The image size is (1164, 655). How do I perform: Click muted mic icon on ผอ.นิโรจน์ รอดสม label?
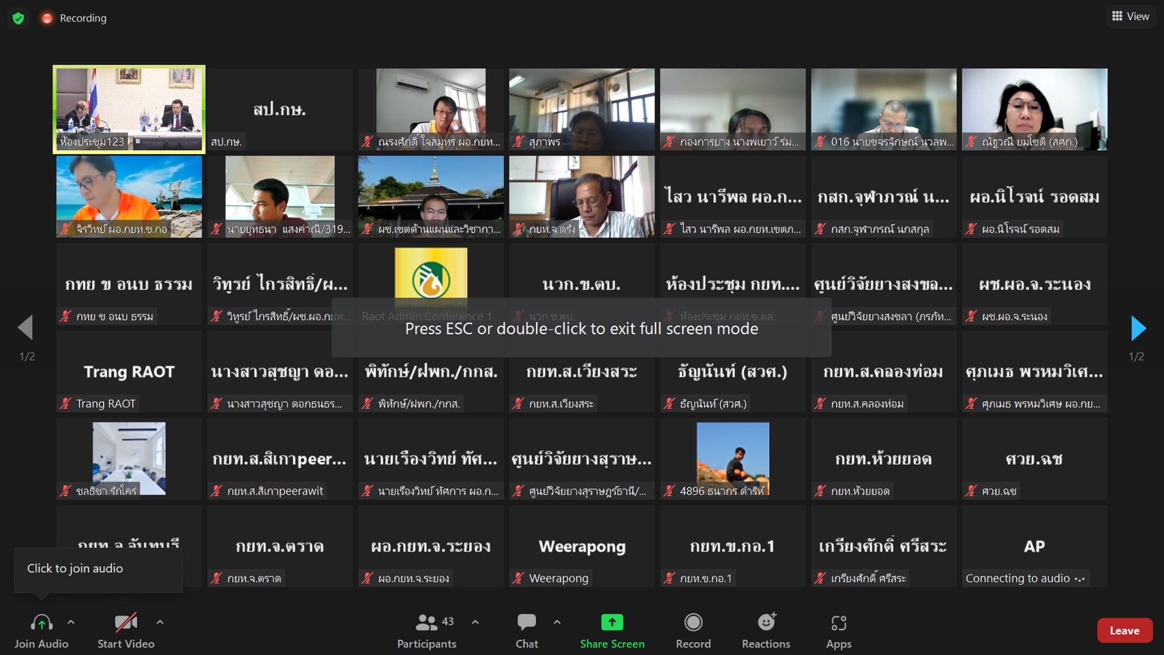click(x=972, y=229)
